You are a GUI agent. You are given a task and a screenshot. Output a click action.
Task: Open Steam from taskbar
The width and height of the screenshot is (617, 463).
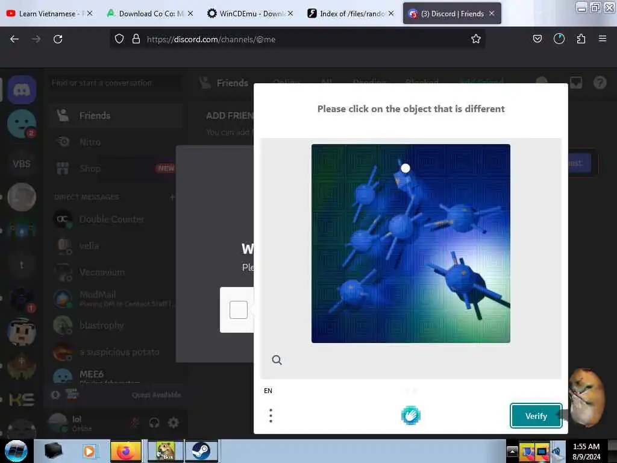click(x=201, y=451)
